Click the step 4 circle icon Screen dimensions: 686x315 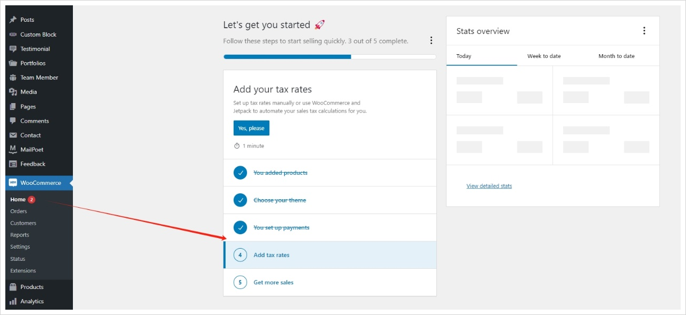click(240, 255)
